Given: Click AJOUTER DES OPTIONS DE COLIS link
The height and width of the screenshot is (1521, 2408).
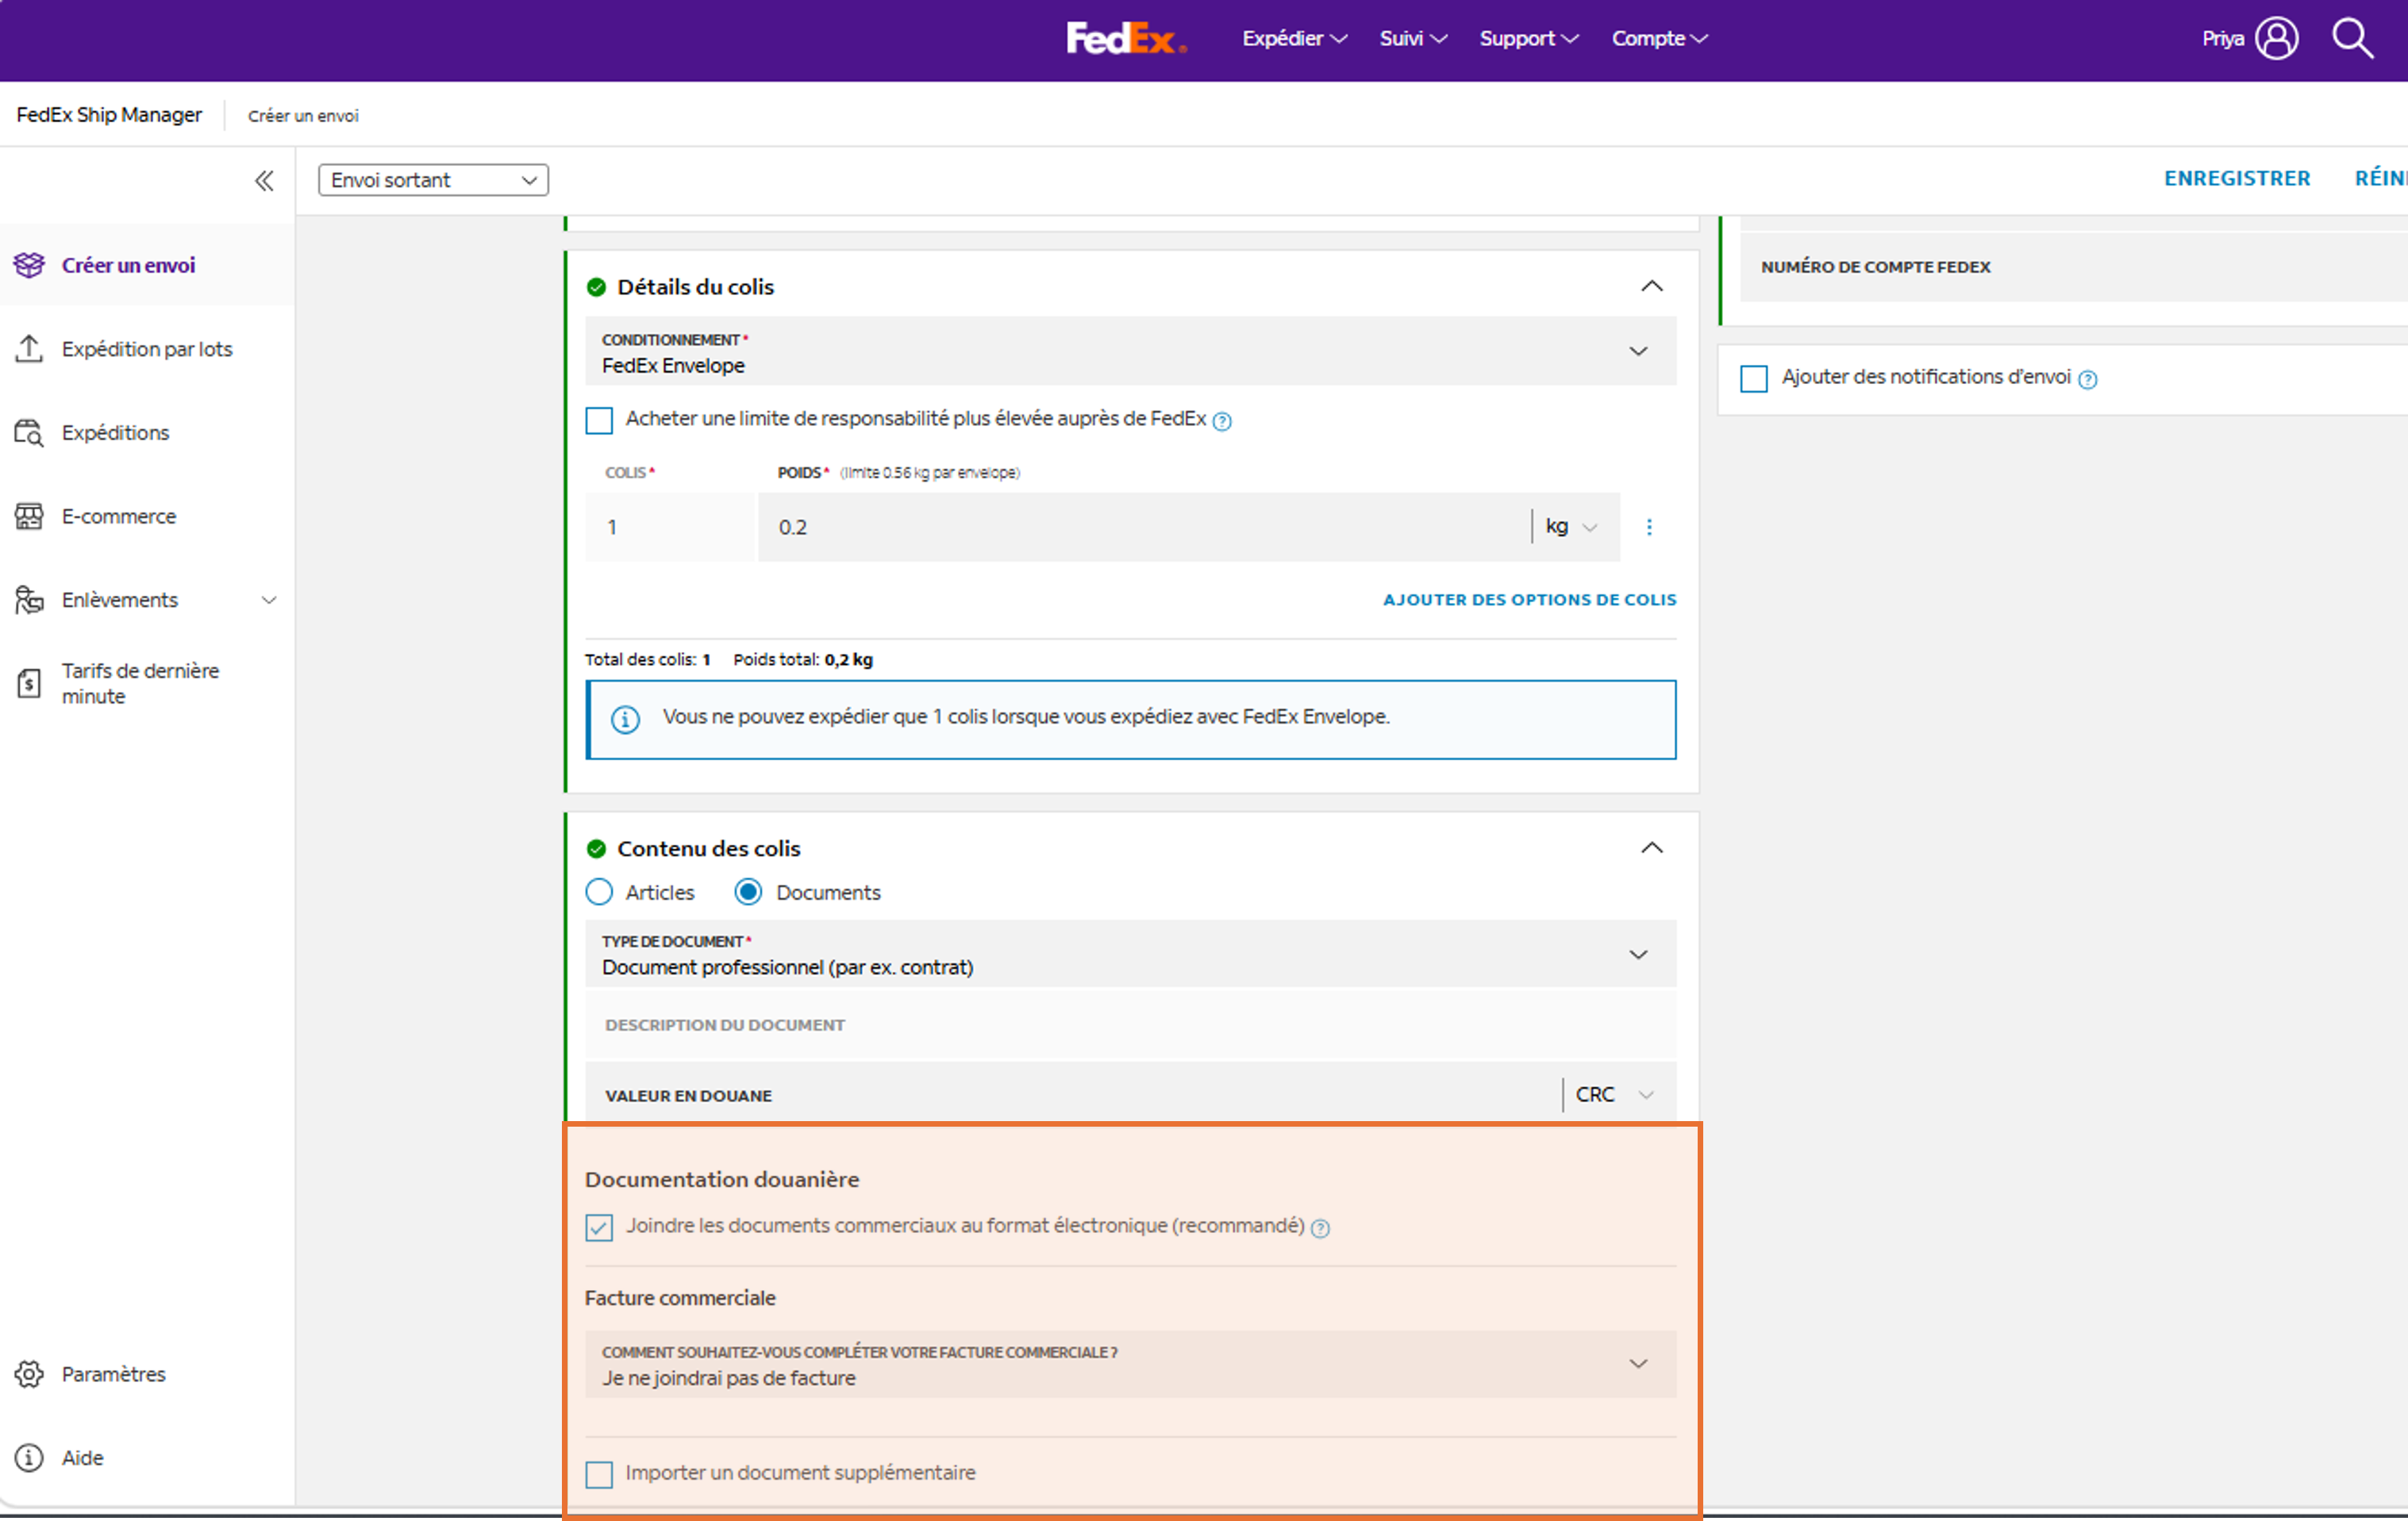Looking at the screenshot, I should pyautogui.click(x=1529, y=600).
